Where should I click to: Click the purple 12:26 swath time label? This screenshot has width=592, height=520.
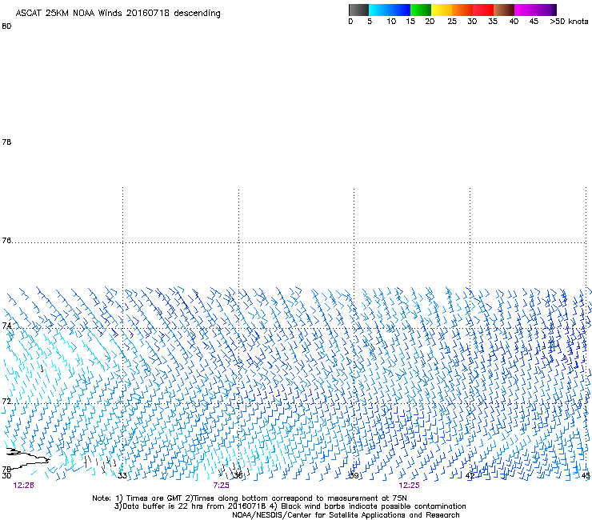[23, 486]
